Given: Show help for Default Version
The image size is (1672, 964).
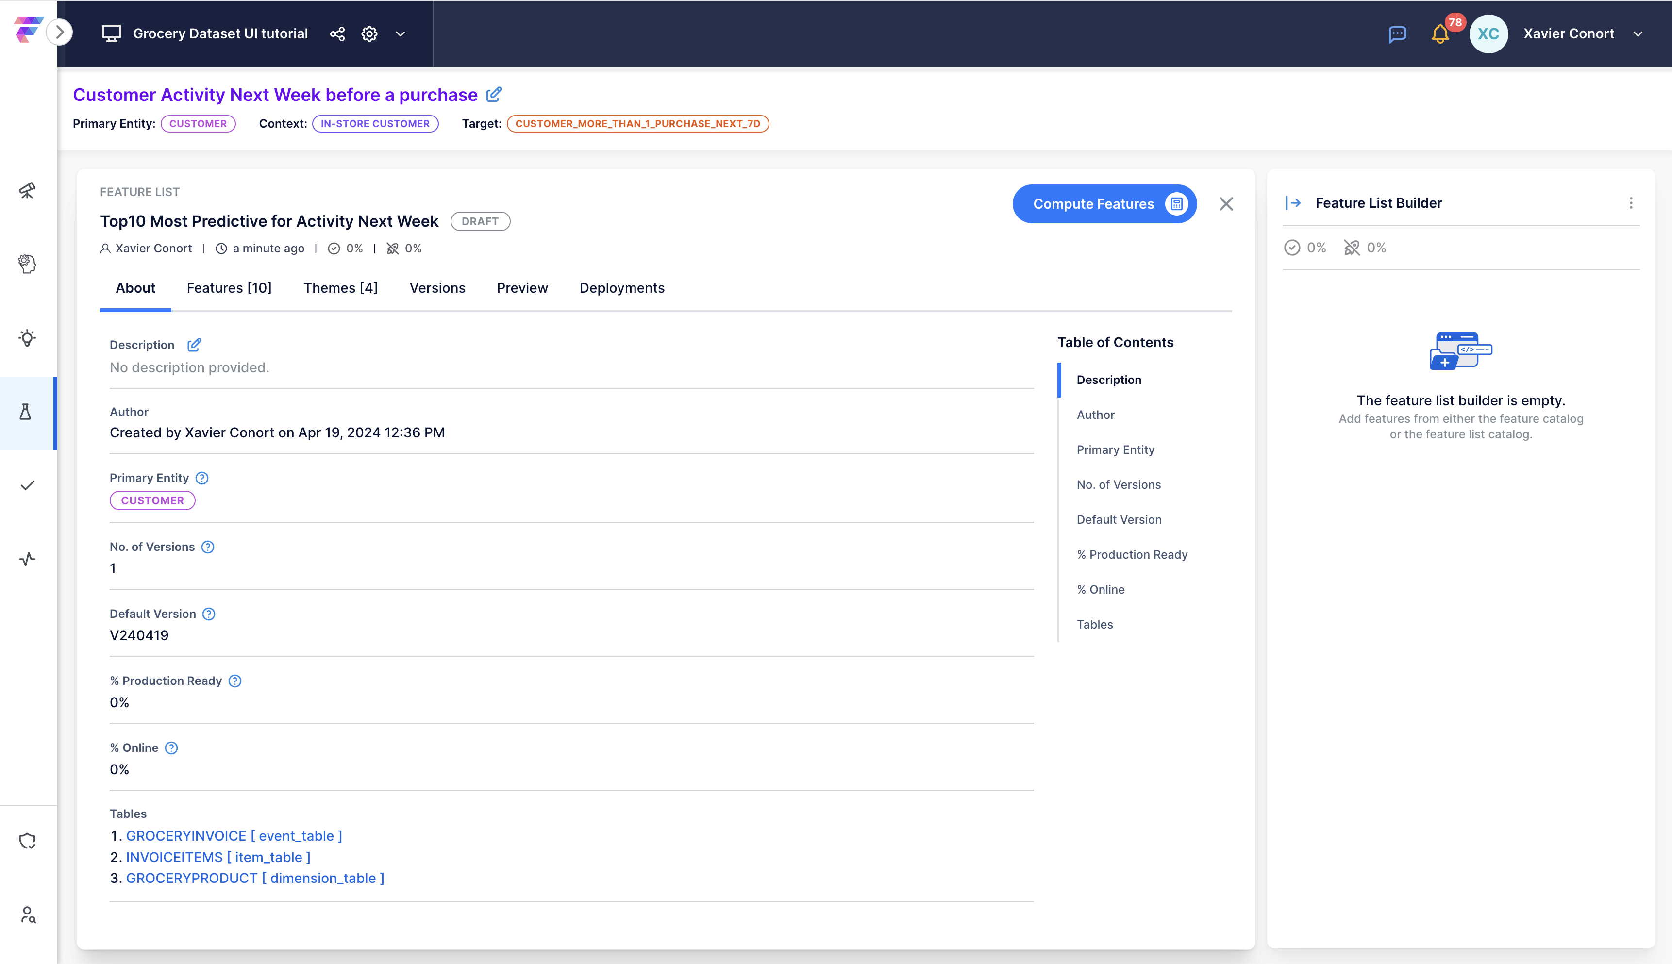Looking at the screenshot, I should [209, 614].
